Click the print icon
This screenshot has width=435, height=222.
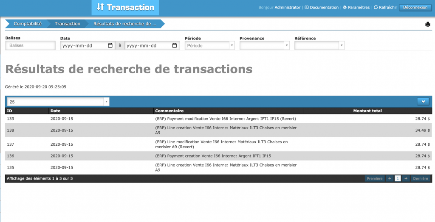point(428,24)
